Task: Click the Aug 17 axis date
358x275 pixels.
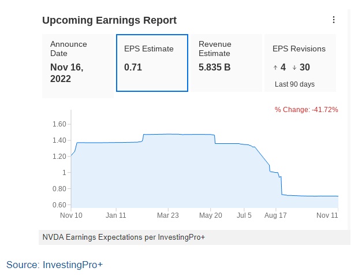Action: (x=275, y=215)
